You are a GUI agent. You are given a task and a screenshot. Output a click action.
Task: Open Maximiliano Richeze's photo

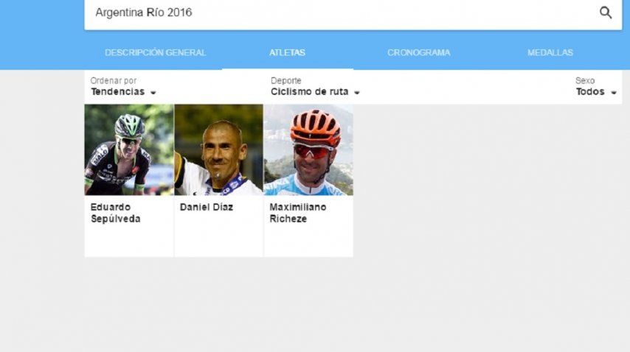pos(308,150)
